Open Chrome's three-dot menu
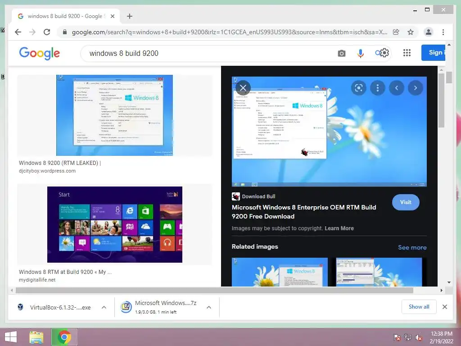 (x=443, y=32)
